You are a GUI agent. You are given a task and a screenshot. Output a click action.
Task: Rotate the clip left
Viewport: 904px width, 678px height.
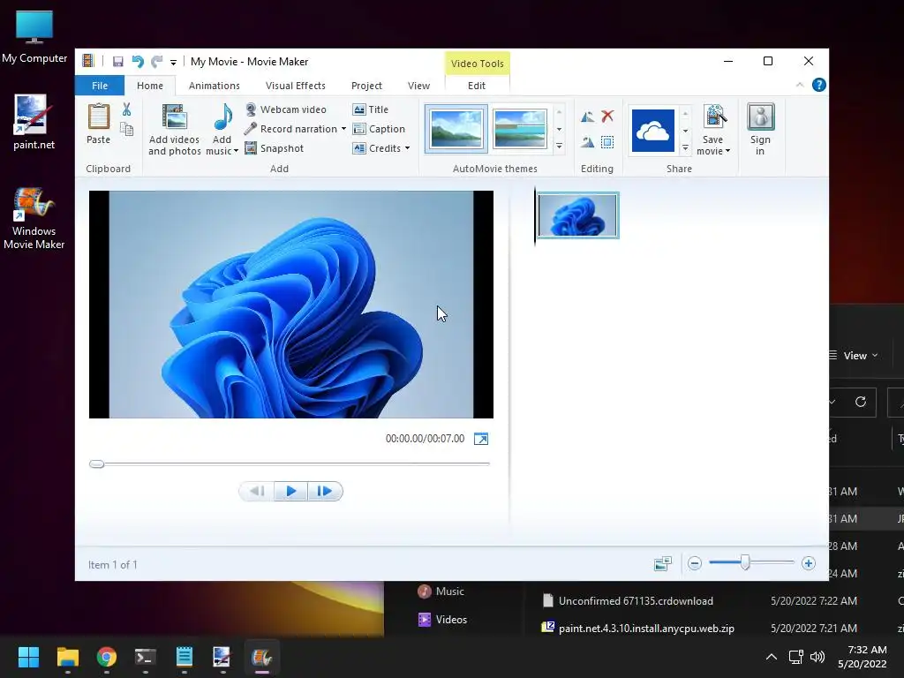click(587, 117)
